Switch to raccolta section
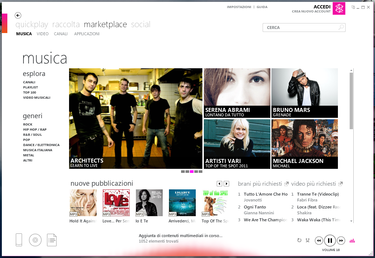 point(66,24)
